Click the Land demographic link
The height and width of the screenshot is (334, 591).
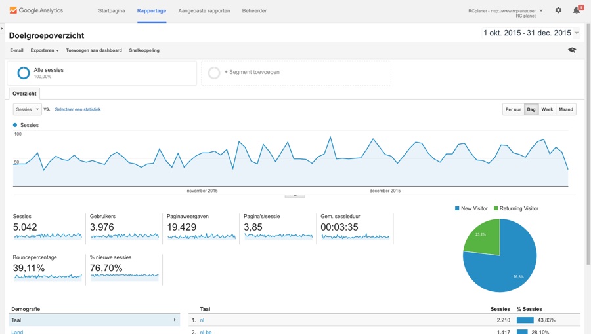point(17,332)
